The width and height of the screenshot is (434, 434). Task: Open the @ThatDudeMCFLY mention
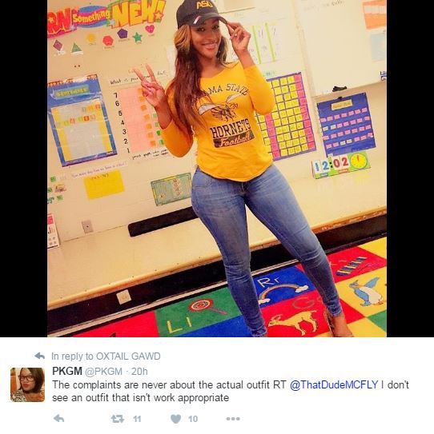click(x=334, y=384)
